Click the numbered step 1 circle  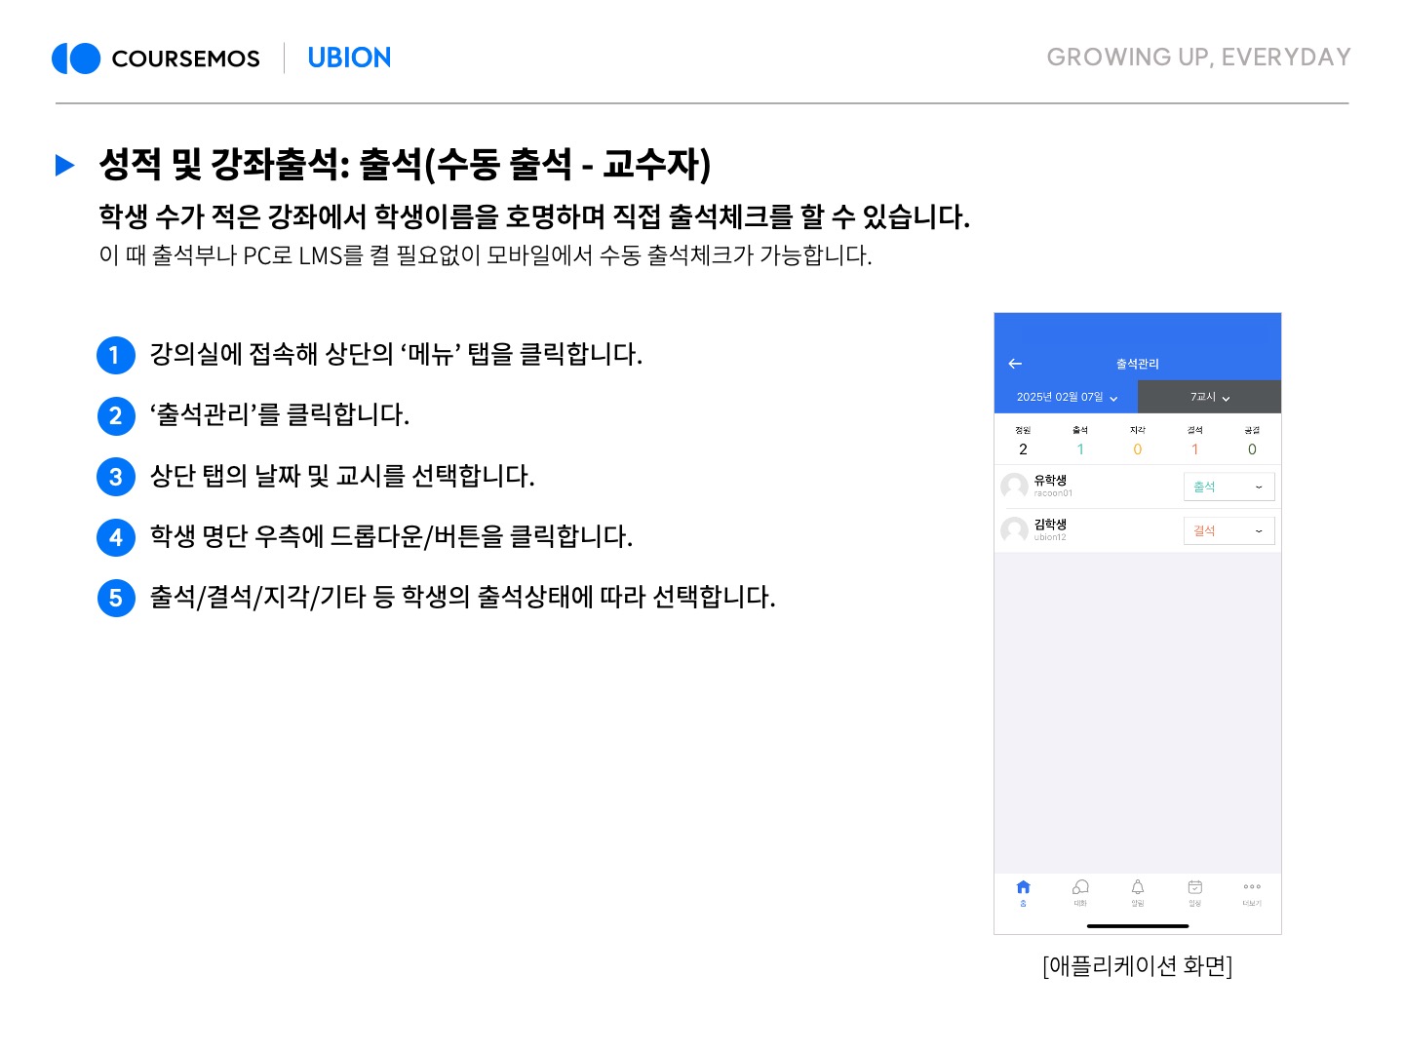point(116,355)
